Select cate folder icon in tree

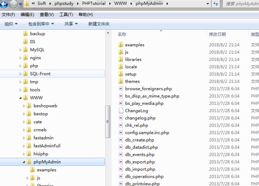coord(29,122)
